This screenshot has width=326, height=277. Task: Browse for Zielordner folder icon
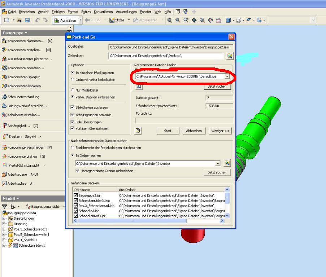coord(230,56)
